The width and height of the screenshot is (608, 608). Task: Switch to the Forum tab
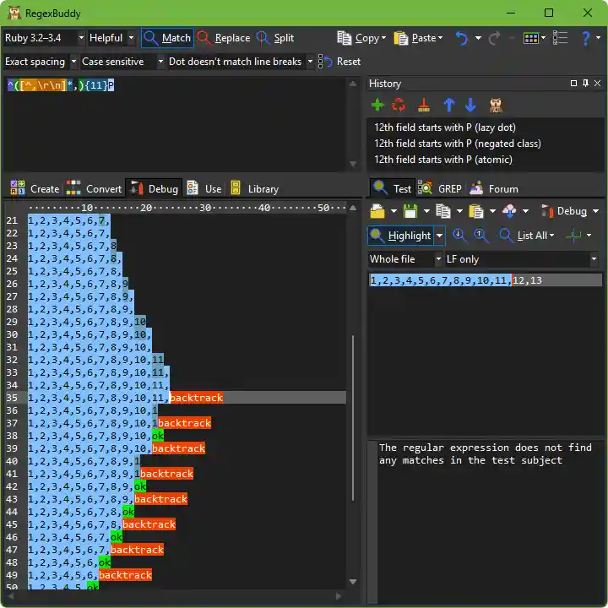click(x=494, y=189)
